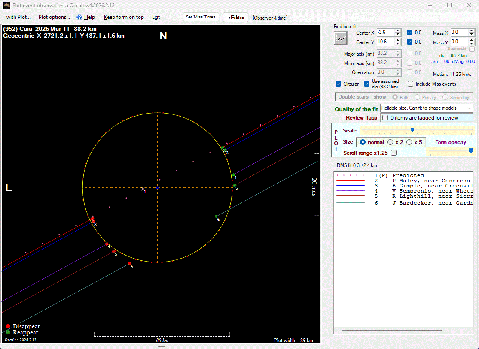Click the Set 'Miss' Times button
479x349 pixels.
(x=201, y=17)
